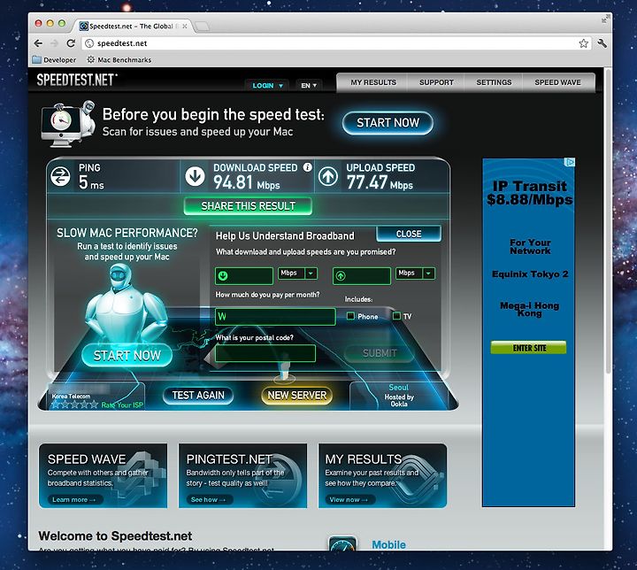The height and width of the screenshot is (570, 637).
Task: Click the 94.81 Mbps download result
Action: [247, 182]
